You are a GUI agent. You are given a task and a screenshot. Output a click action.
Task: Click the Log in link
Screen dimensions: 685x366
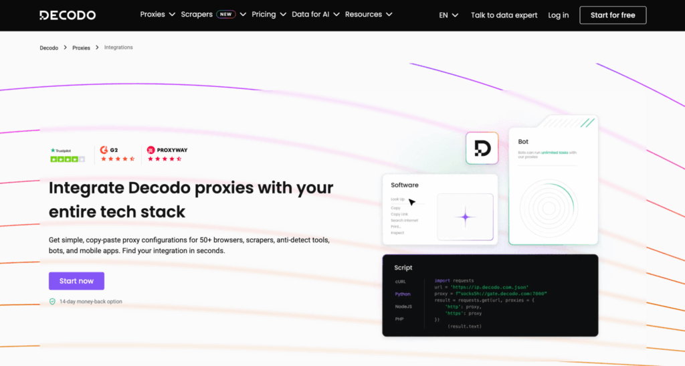[559, 15]
